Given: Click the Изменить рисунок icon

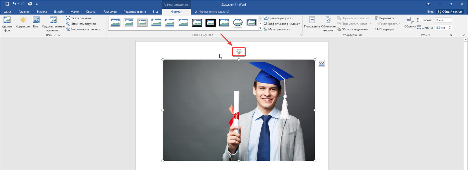Looking at the screenshot, I should click(x=68, y=24).
